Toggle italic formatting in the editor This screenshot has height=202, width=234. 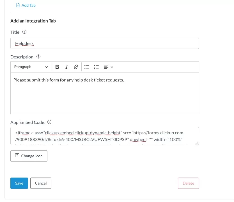(66, 67)
